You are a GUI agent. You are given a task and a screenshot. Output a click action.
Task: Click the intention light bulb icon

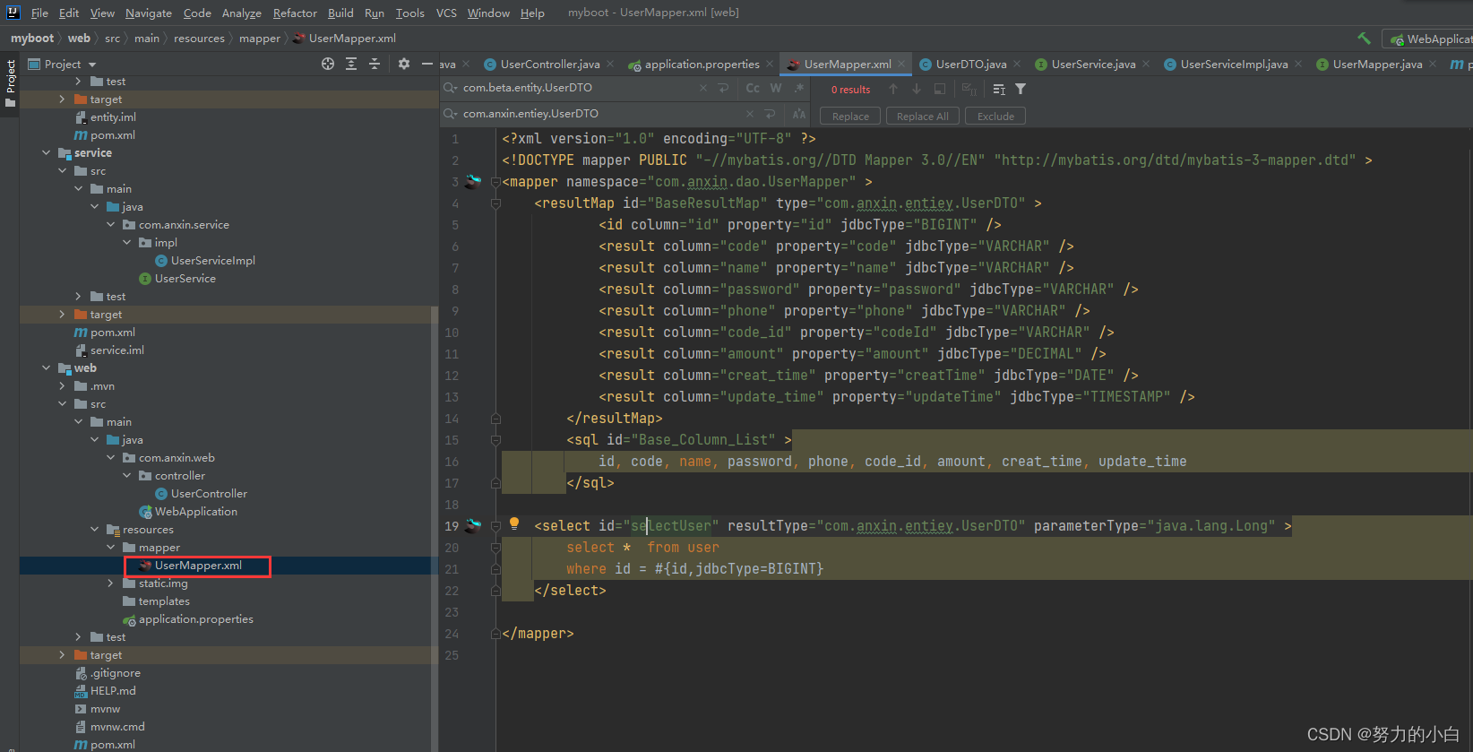514,524
